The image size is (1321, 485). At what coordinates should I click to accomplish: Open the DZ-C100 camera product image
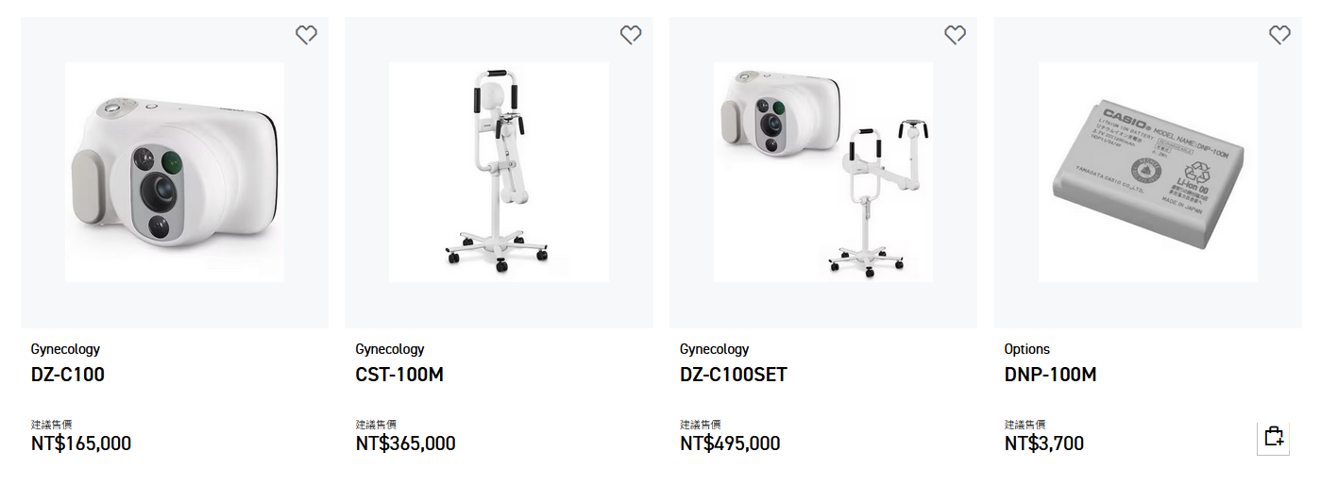point(175,172)
